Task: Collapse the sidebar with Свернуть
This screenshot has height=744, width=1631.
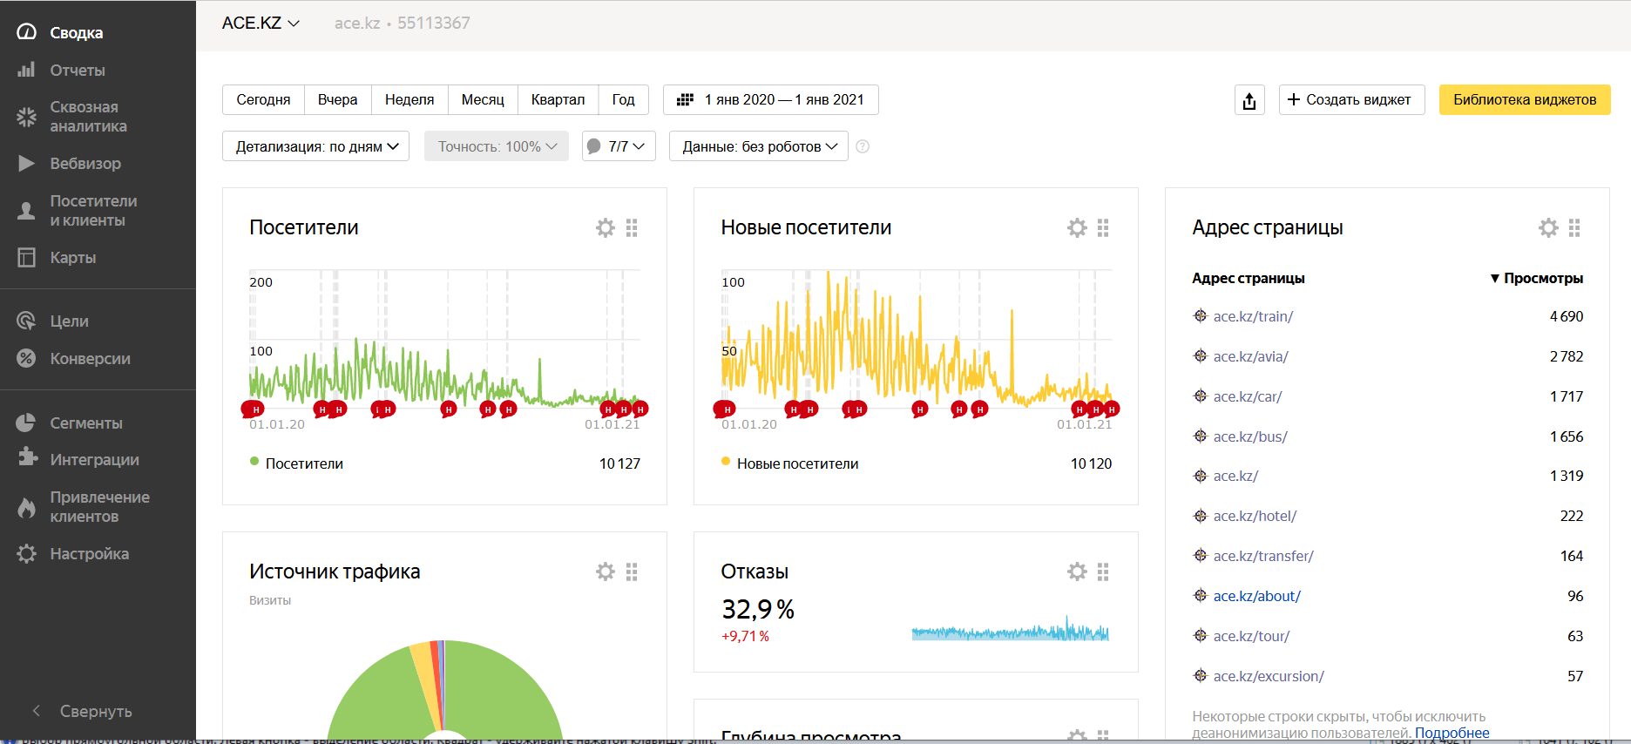Action: [82, 711]
